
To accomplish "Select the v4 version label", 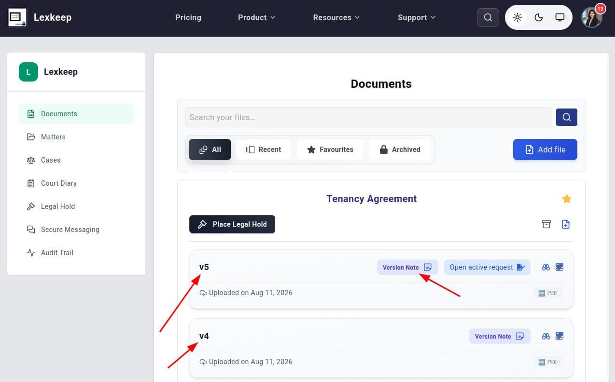I will point(204,336).
